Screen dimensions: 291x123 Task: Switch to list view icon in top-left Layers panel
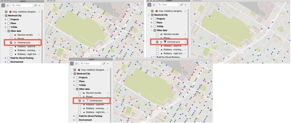(x=8, y=5)
